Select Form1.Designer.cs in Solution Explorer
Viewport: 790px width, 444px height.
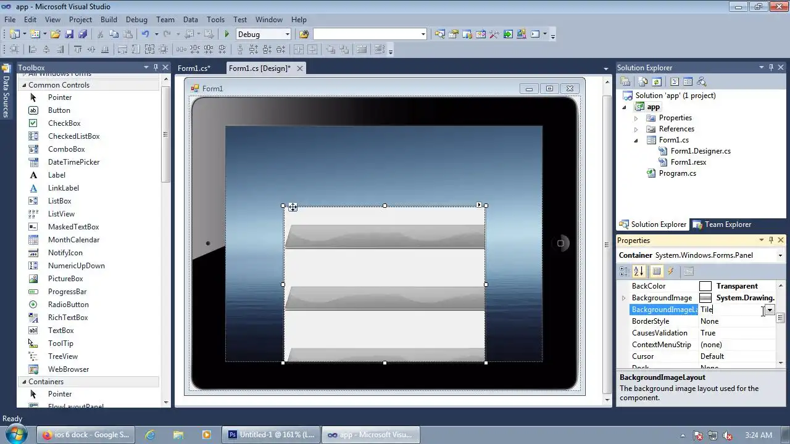(x=701, y=151)
